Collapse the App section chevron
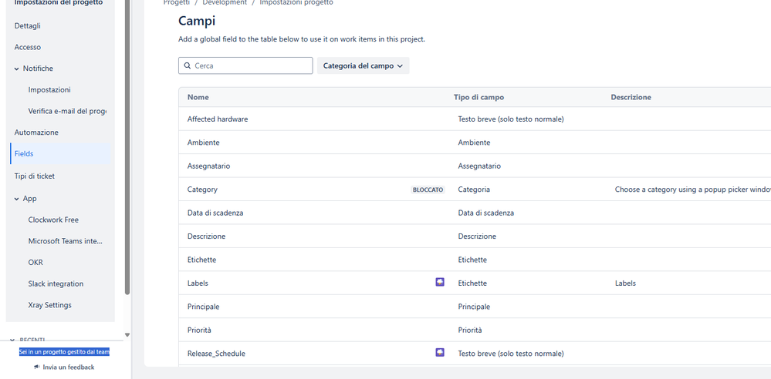 (x=17, y=199)
